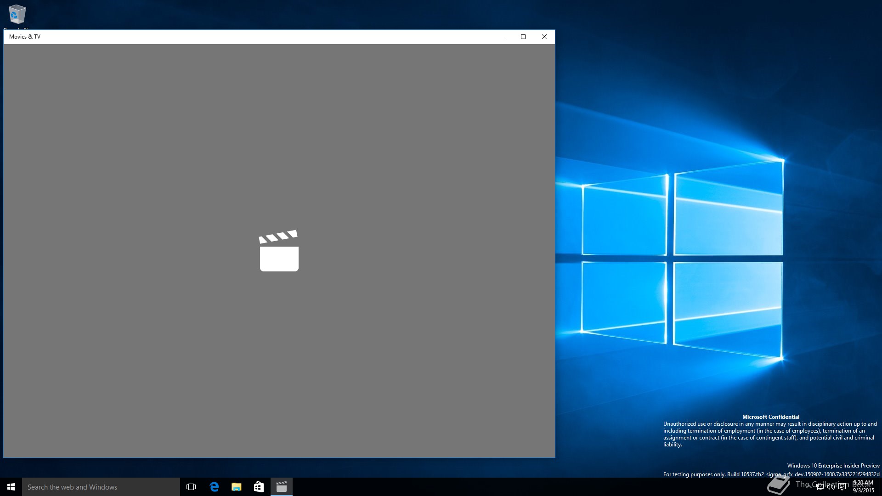Launch Microsoft Edge from the taskbar

coord(214,487)
